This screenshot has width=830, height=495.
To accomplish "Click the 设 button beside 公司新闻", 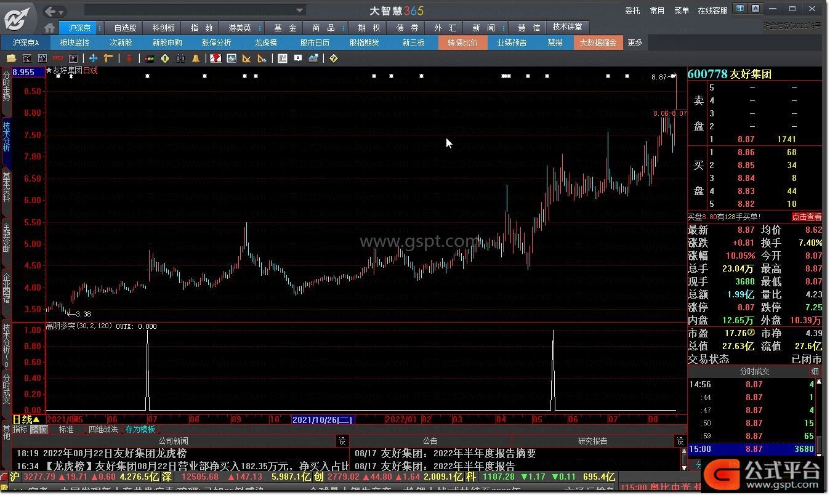I will [342, 441].
